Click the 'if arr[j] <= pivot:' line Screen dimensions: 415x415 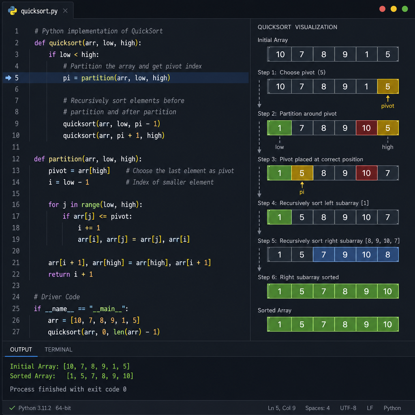[x=97, y=216]
